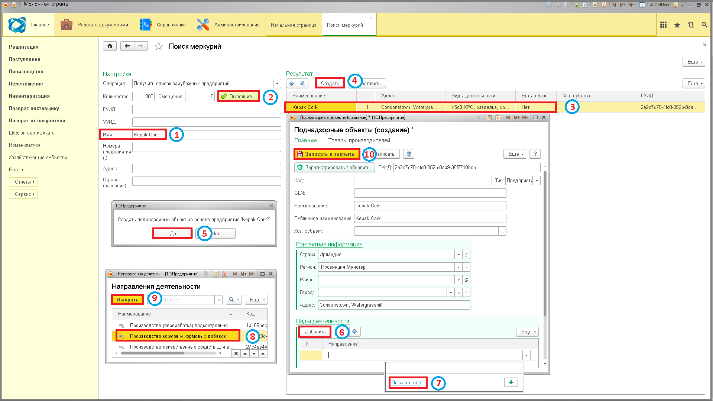Open the global search magnifier icon
This screenshot has width=713, height=401.
pos(704,25)
